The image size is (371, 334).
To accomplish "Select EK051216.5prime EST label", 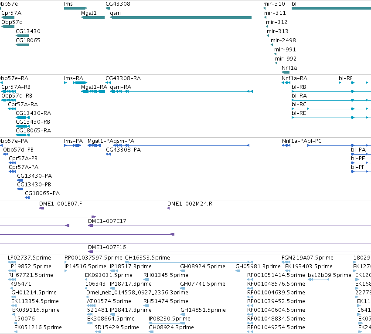I will tap(38, 327).
